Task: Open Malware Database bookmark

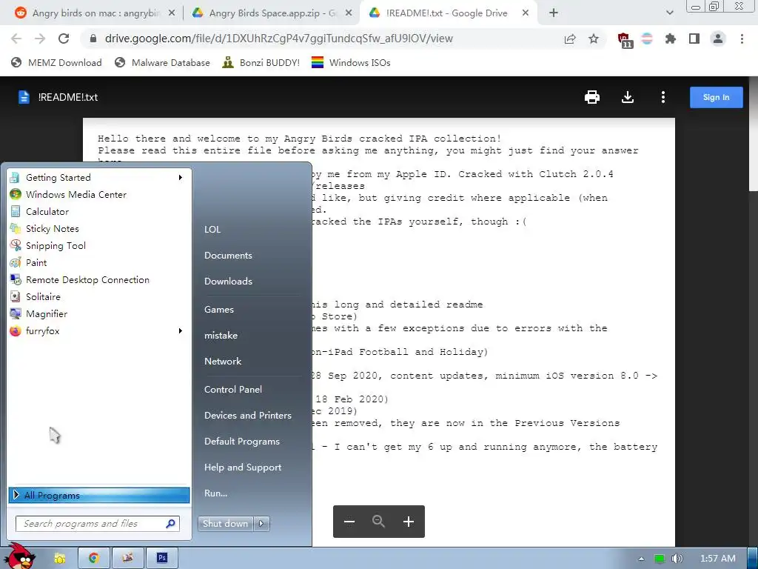Action: coord(162,62)
